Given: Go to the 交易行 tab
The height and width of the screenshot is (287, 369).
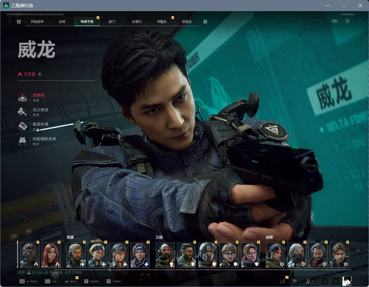Looking at the screenshot, I should point(137,22).
